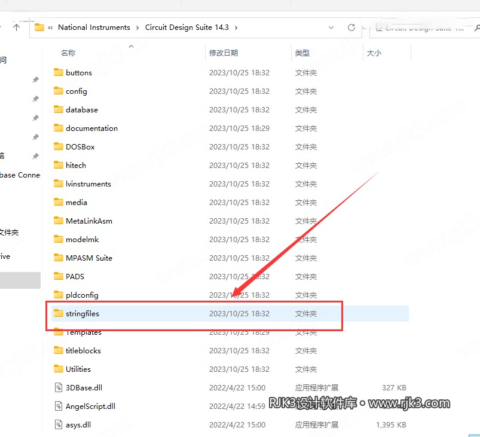Select the hitech folder icon

(x=58, y=165)
